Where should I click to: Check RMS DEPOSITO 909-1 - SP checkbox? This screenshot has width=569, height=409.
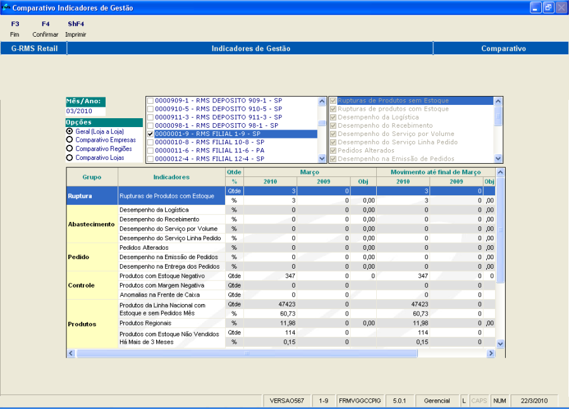click(150, 101)
